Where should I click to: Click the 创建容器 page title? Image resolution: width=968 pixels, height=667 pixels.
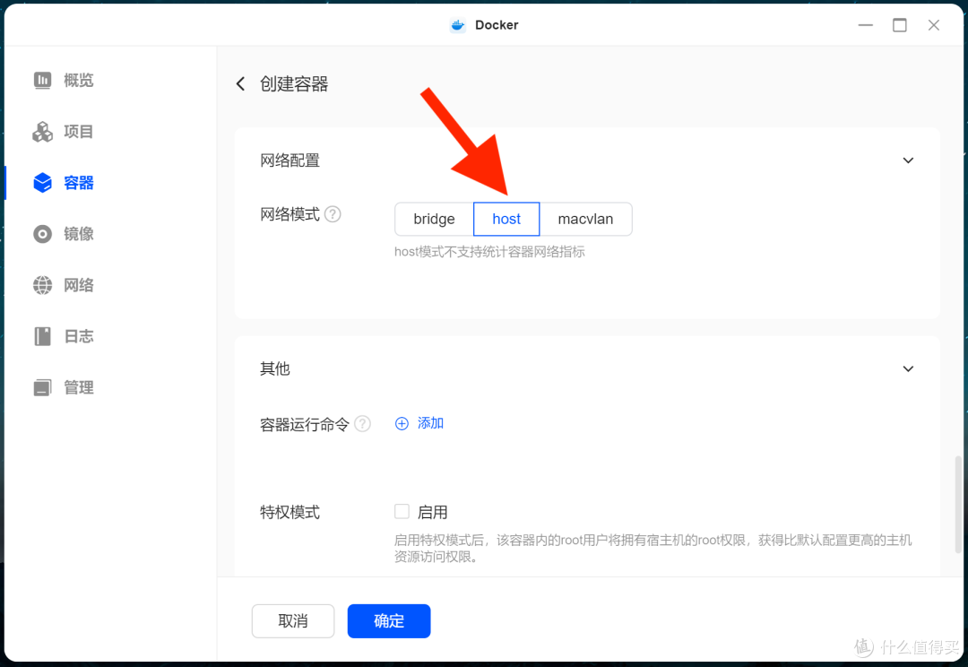tap(294, 84)
